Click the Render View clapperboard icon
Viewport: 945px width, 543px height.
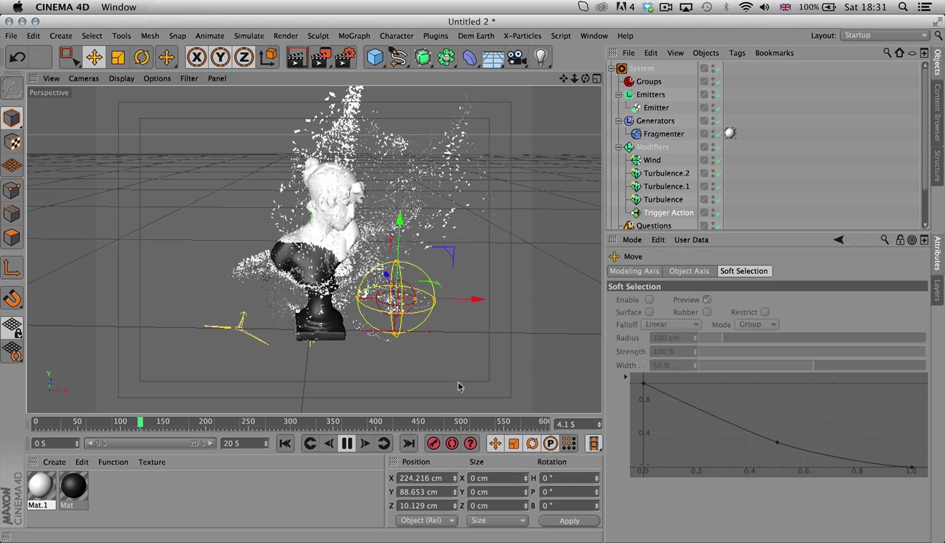pyautogui.click(x=297, y=57)
